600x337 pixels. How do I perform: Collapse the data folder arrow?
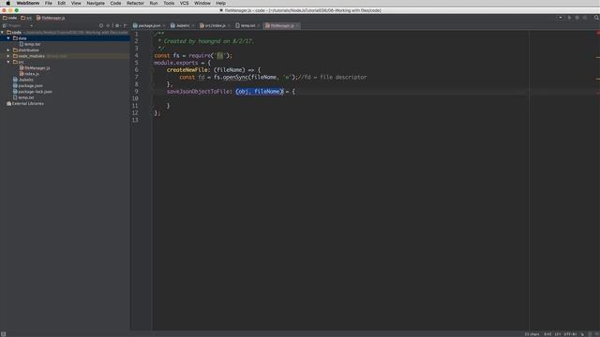[8, 38]
